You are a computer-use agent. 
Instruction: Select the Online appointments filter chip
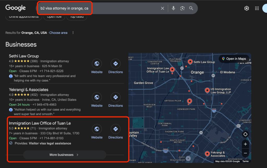(24, 17)
